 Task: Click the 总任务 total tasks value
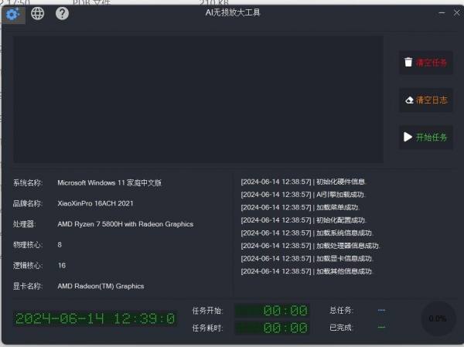click(x=381, y=310)
